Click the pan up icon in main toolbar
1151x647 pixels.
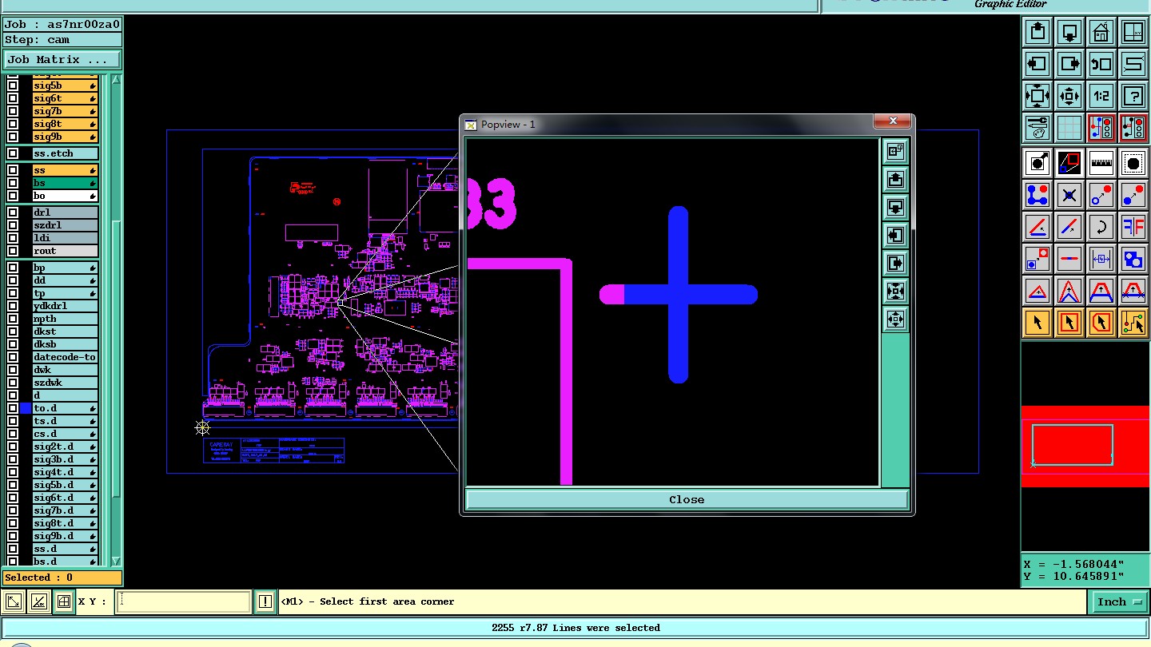[1037, 32]
